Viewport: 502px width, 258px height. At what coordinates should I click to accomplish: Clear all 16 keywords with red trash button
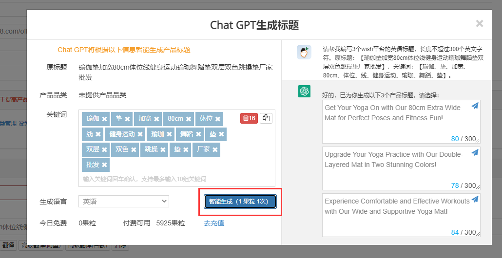(249, 118)
